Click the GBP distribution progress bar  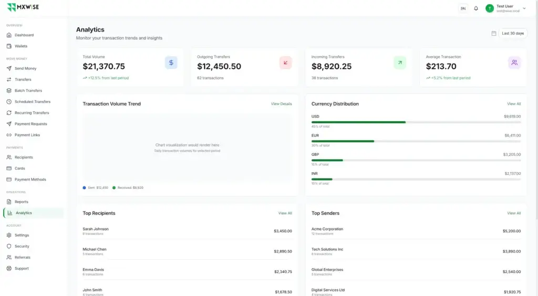pyautogui.click(x=416, y=160)
